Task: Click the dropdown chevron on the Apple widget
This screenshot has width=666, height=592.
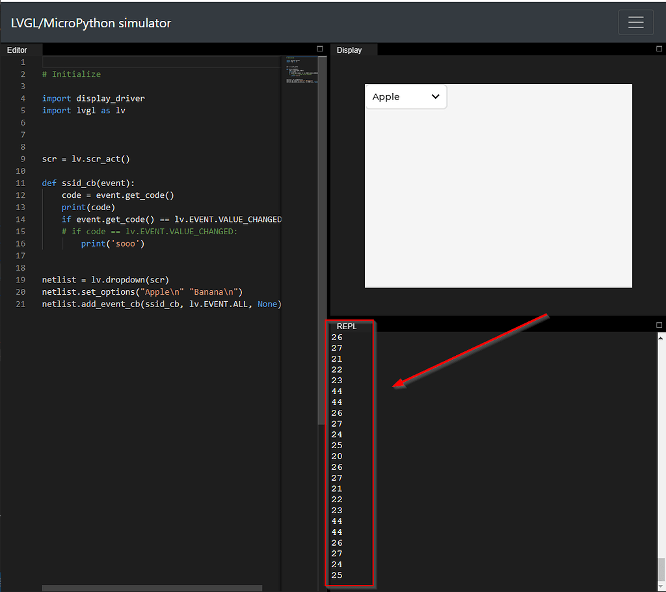Action: coord(434,96)
